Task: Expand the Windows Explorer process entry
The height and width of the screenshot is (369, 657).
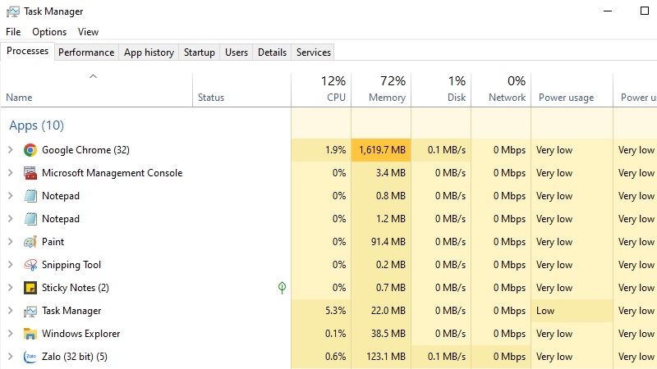Action: click(10, 334)
